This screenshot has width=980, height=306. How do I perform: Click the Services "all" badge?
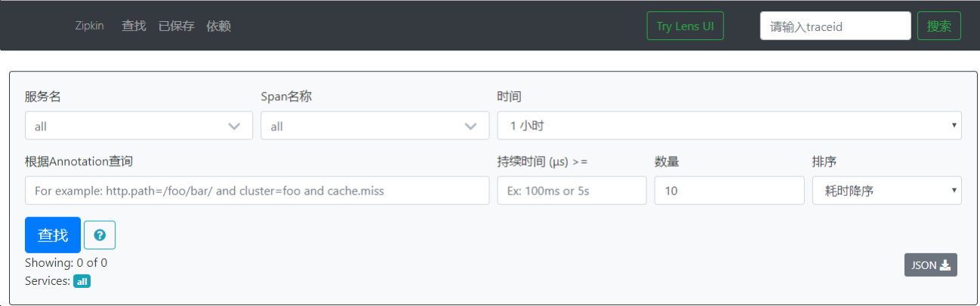(x=82, y=281)
